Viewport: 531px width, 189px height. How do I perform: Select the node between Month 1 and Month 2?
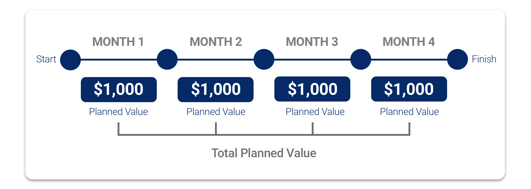167,59
